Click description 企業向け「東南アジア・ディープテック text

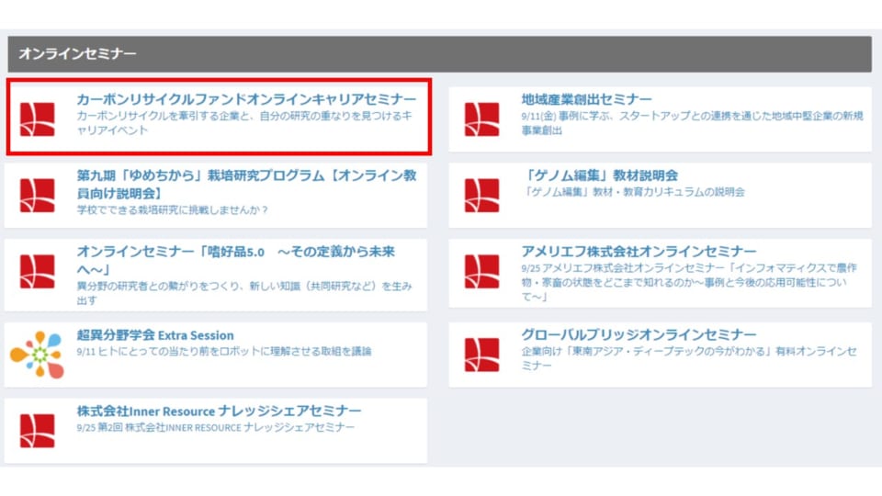click(x=688, y=358)
